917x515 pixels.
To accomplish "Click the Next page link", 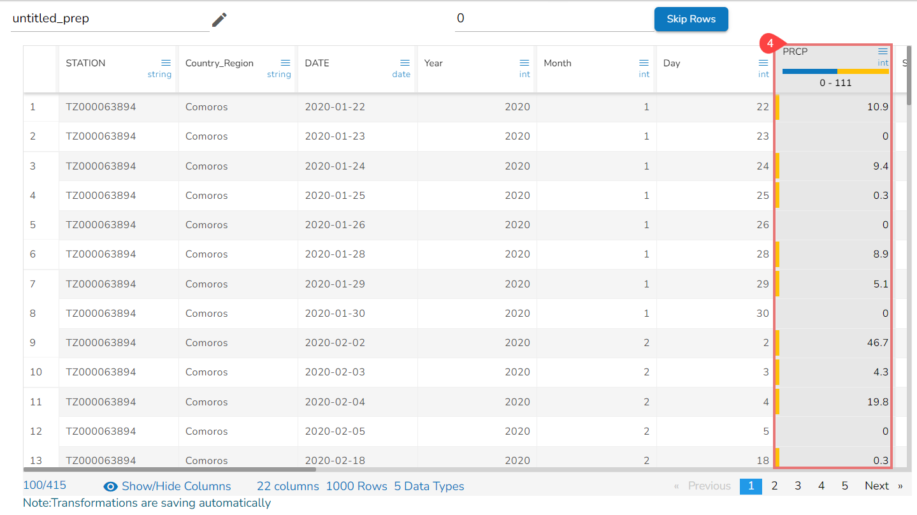I will click(877, 486).
